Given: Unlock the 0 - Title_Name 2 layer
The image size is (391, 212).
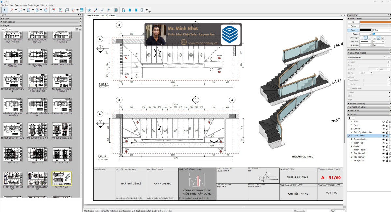Looking at the screenshot, I should (387, 153).
